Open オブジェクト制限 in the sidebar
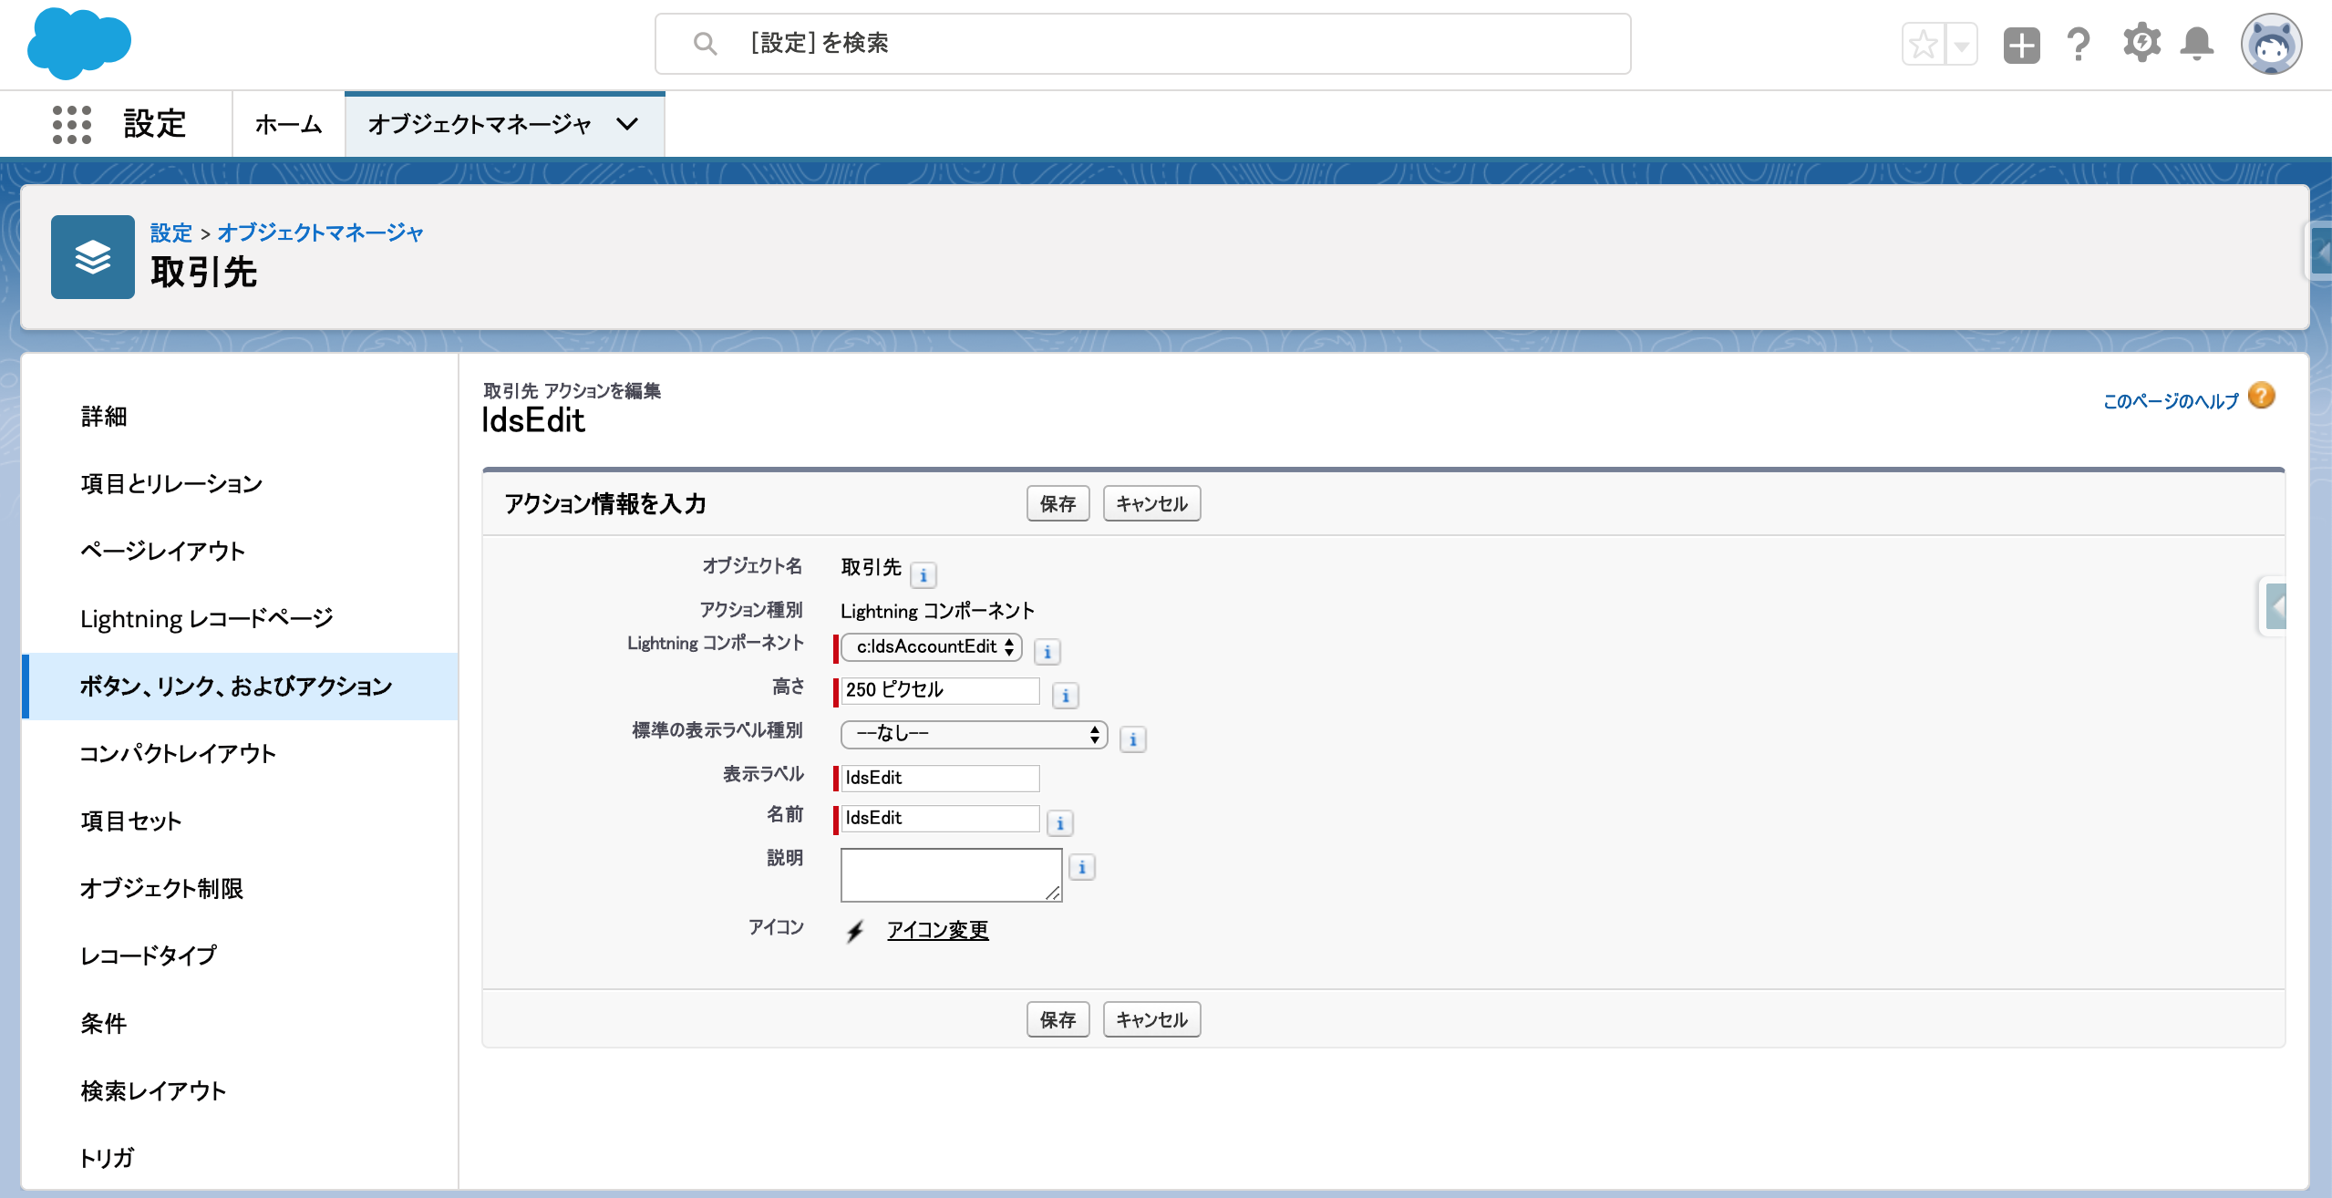Image resolution: width=2332 pixels, height=1198 pixels. coord(239,889)
